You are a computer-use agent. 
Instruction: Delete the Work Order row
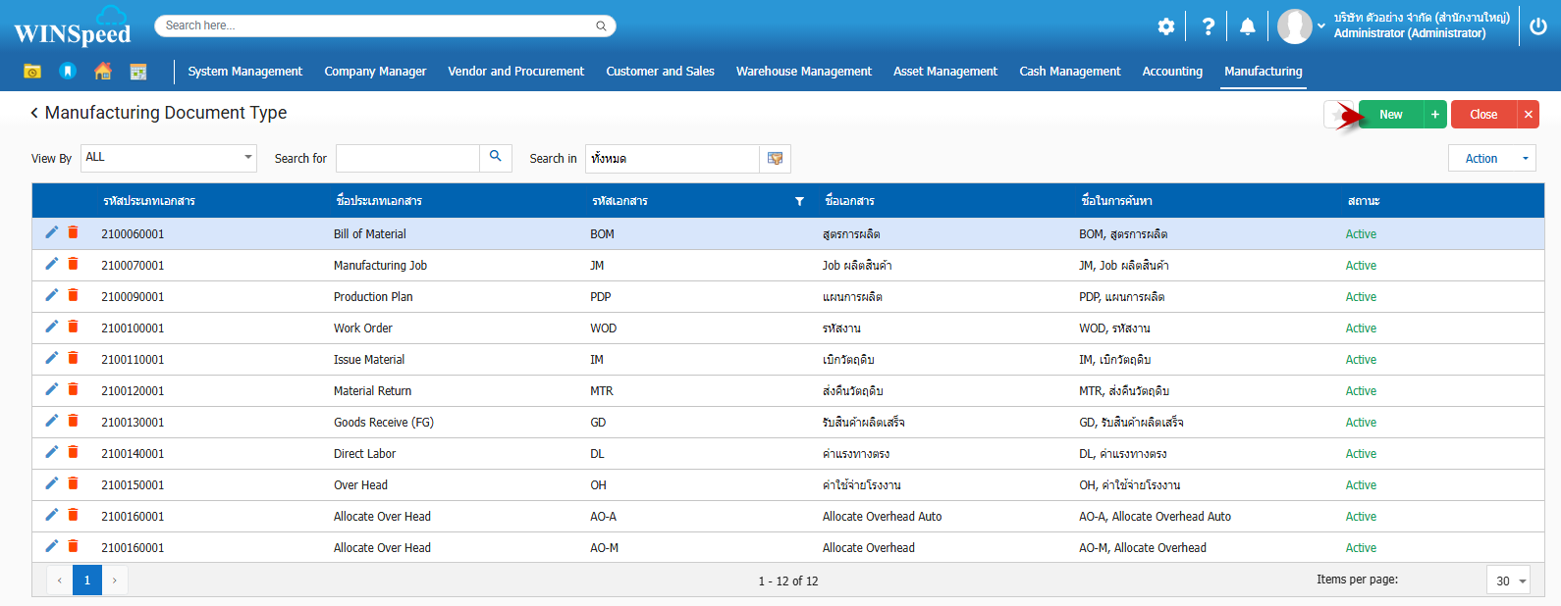pos(73,327)
